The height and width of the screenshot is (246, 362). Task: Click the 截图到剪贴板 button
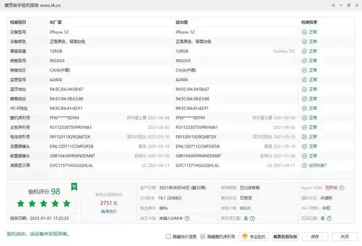click(285, 237)
